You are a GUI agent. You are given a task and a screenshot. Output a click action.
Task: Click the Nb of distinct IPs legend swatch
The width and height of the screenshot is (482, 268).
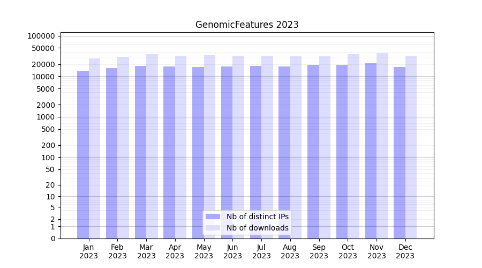tap(213, 217)
